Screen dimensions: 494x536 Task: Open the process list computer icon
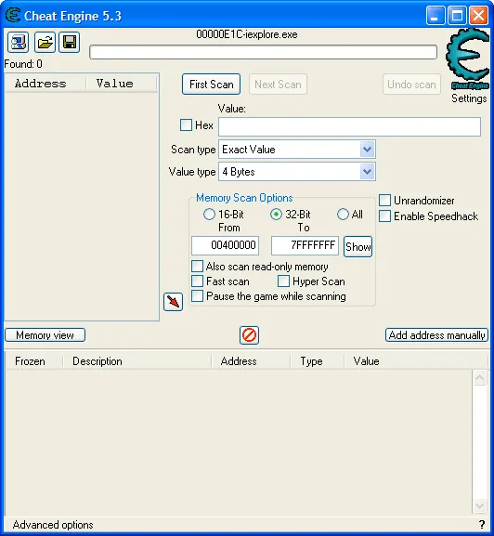[18, 43]
